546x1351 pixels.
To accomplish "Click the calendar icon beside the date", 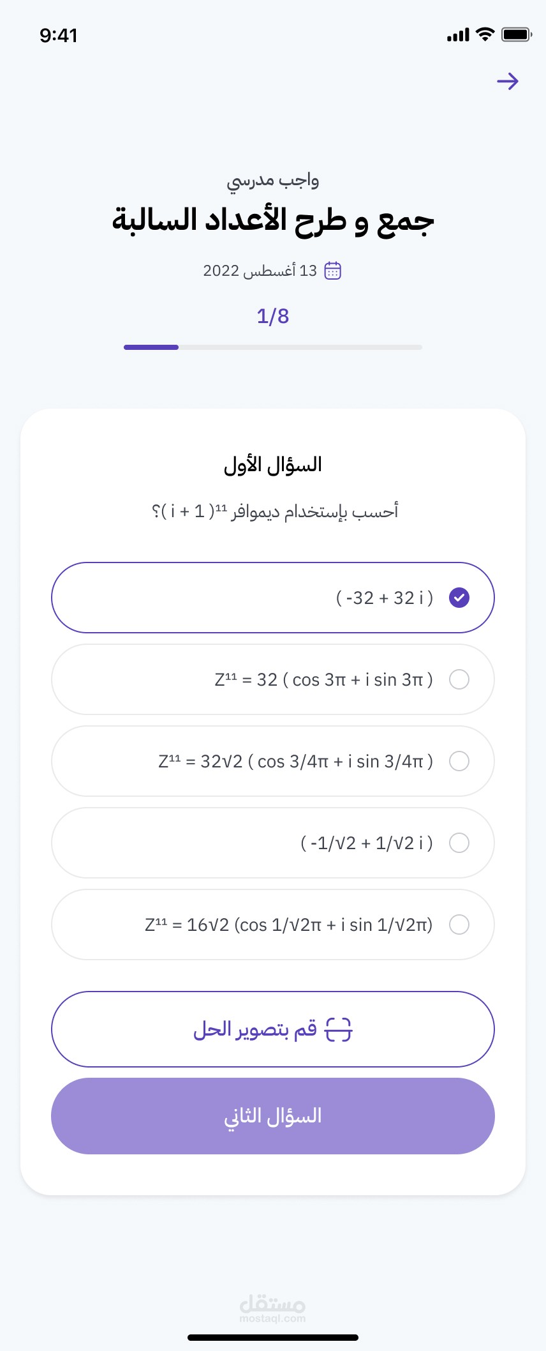I will tap(333, 271).
